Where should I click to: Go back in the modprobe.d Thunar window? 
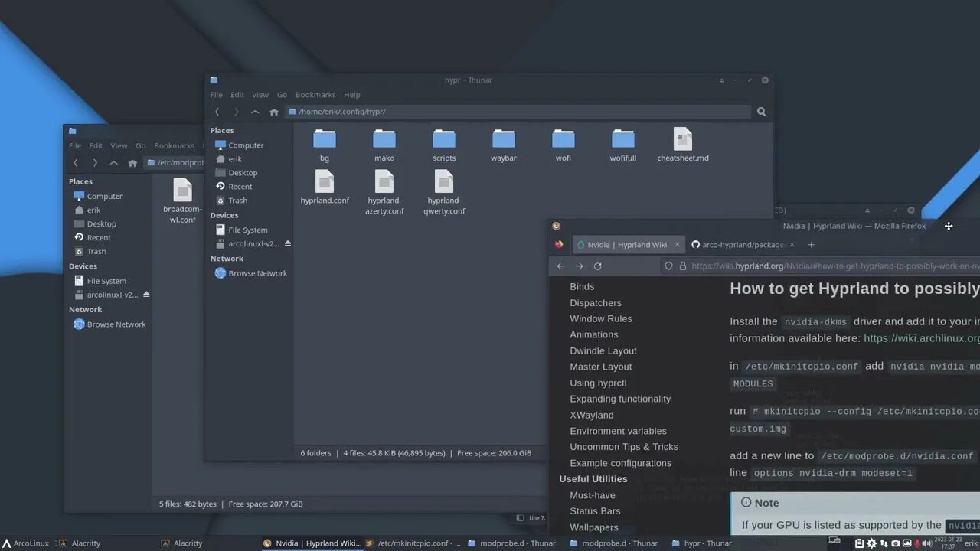[x=76, y=163]
